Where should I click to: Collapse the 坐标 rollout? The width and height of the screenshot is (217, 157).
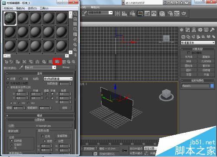point(40,73)
